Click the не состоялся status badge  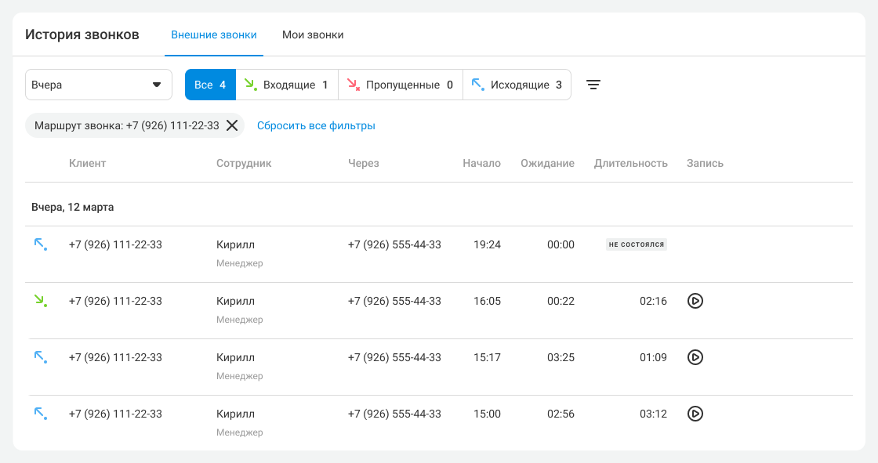coord(636,244)
